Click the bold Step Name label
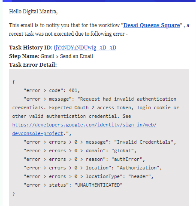This screenshot has width=196, height=206. [23, 56]
